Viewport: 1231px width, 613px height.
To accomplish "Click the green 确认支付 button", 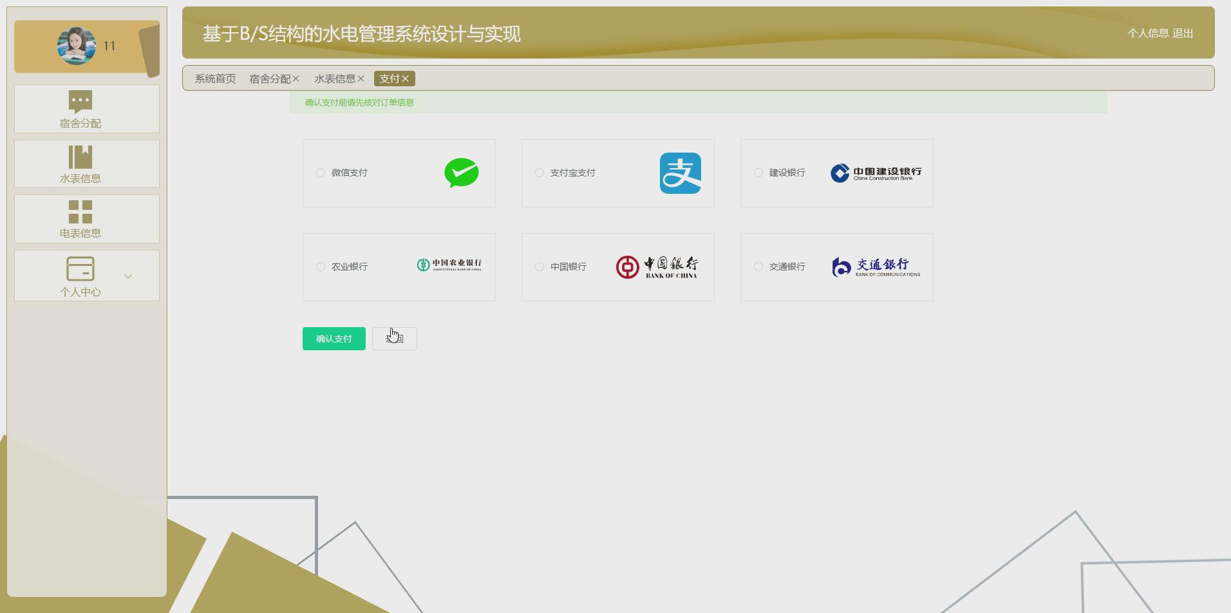I will click(x=334, y=339).
